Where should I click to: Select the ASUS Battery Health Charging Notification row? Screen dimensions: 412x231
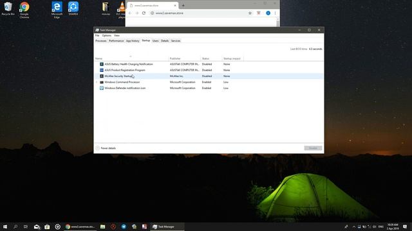click(209, 64)
